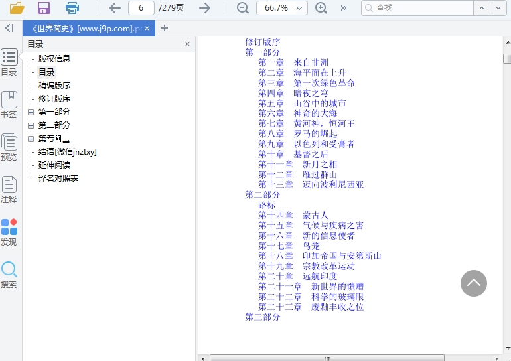Expand 第一部分 in the outline tree
511x361 pixels.
coord(31,112)
